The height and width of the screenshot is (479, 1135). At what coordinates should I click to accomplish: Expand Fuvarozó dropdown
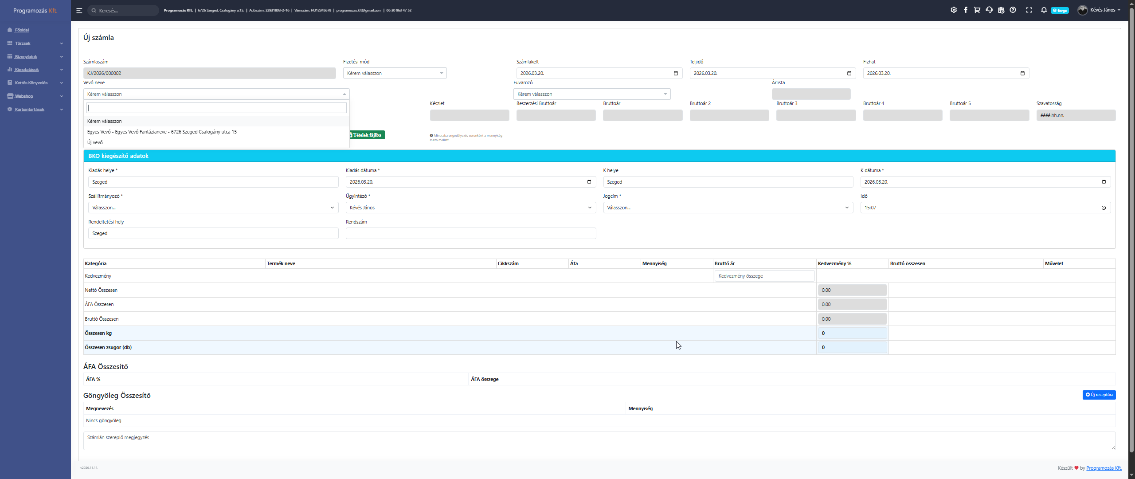click(591, 94)
